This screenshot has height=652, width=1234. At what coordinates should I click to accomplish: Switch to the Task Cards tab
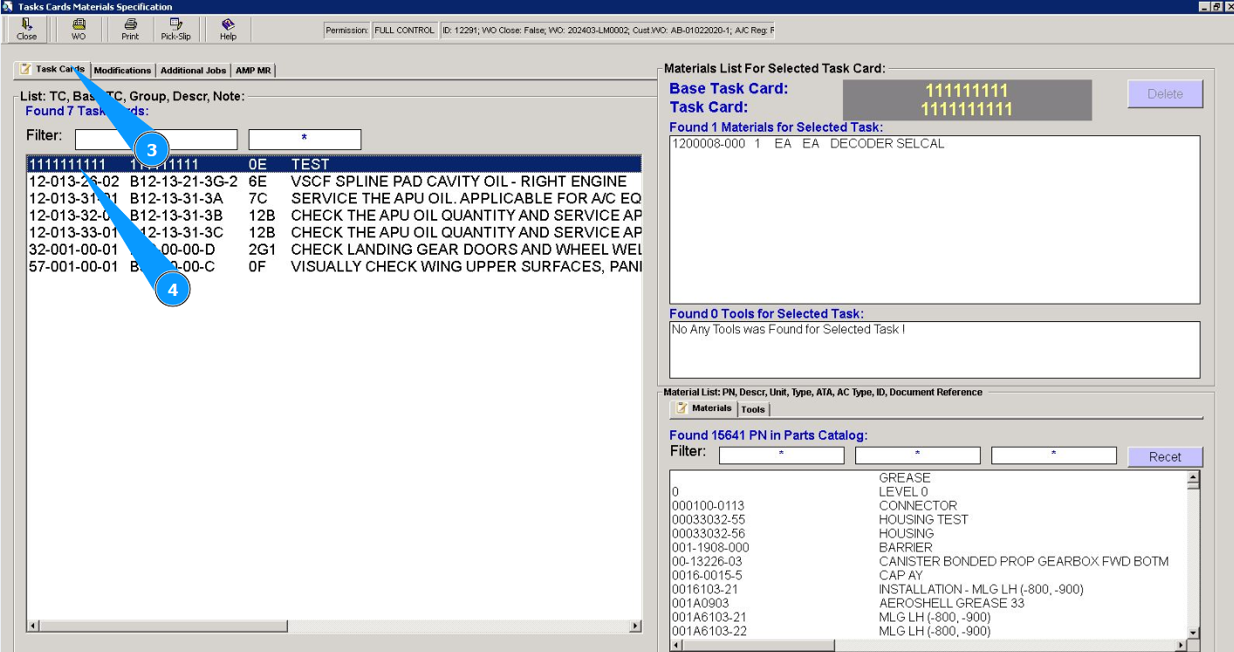tap(52, 70)
